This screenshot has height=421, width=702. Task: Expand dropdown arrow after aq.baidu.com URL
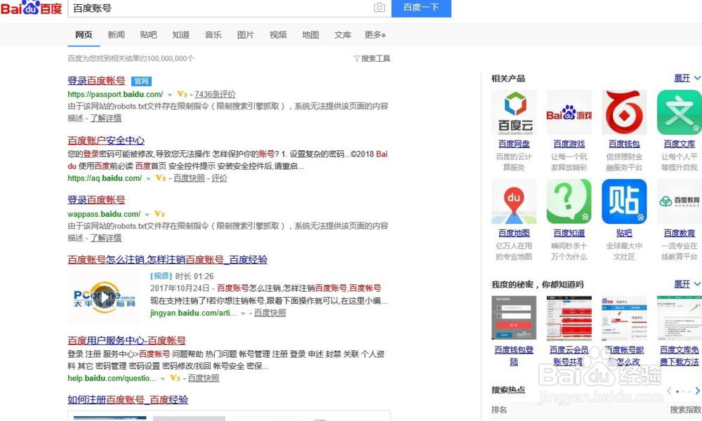click(x=148, y=178)
